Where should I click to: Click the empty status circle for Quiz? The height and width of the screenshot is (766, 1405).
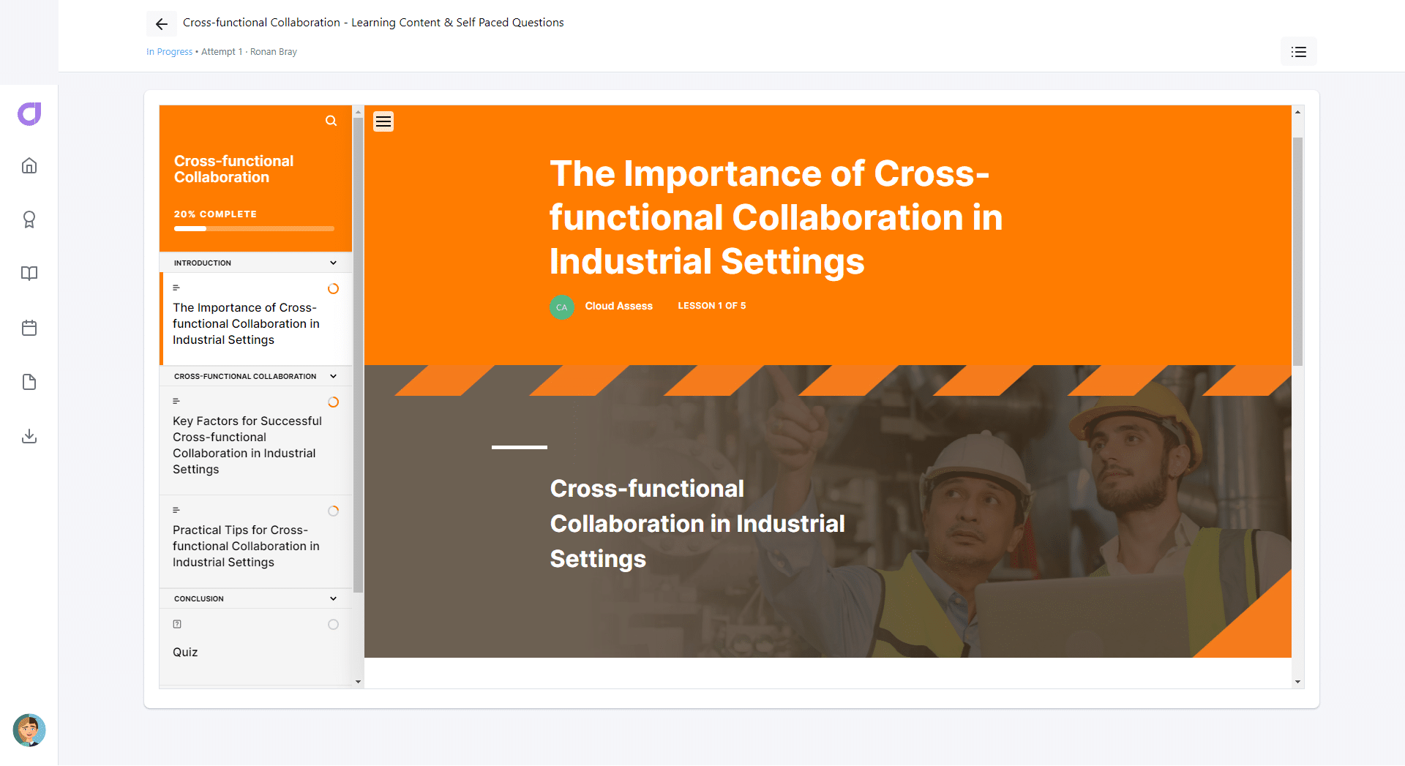[x=334, y=625]
